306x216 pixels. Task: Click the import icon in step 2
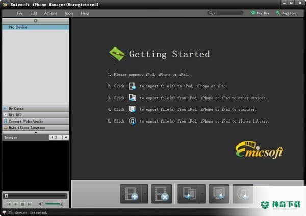132,86
